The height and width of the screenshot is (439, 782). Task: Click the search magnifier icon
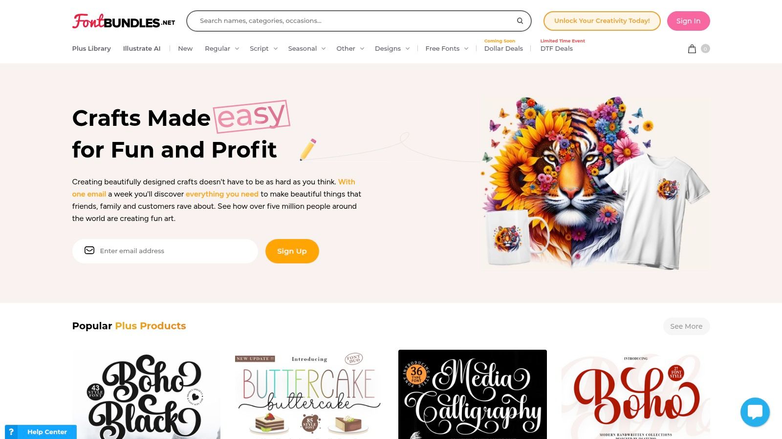tap(520, 21)
